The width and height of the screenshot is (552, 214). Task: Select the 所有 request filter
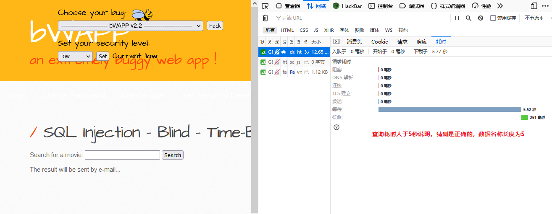tap(270, 30)
